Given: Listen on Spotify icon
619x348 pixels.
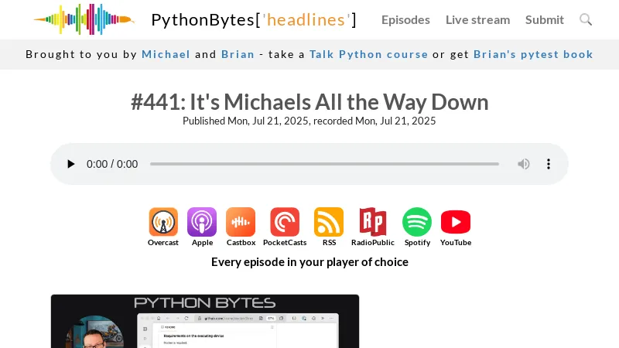Looking at the screenshot, I should pyautogui.click(x=417, y=222).
